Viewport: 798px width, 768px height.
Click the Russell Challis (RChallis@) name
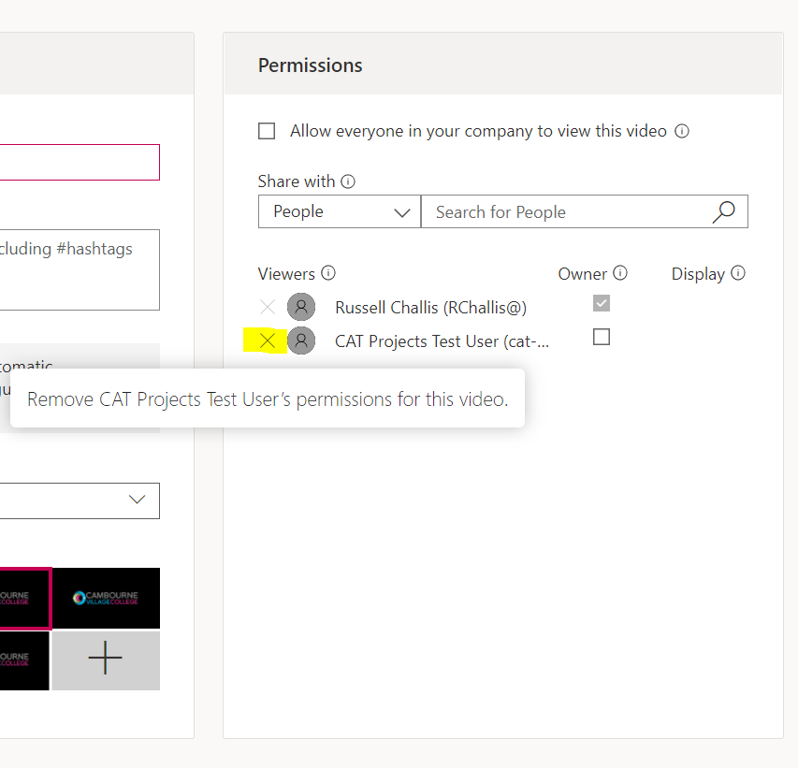click(x=430, y=308)
